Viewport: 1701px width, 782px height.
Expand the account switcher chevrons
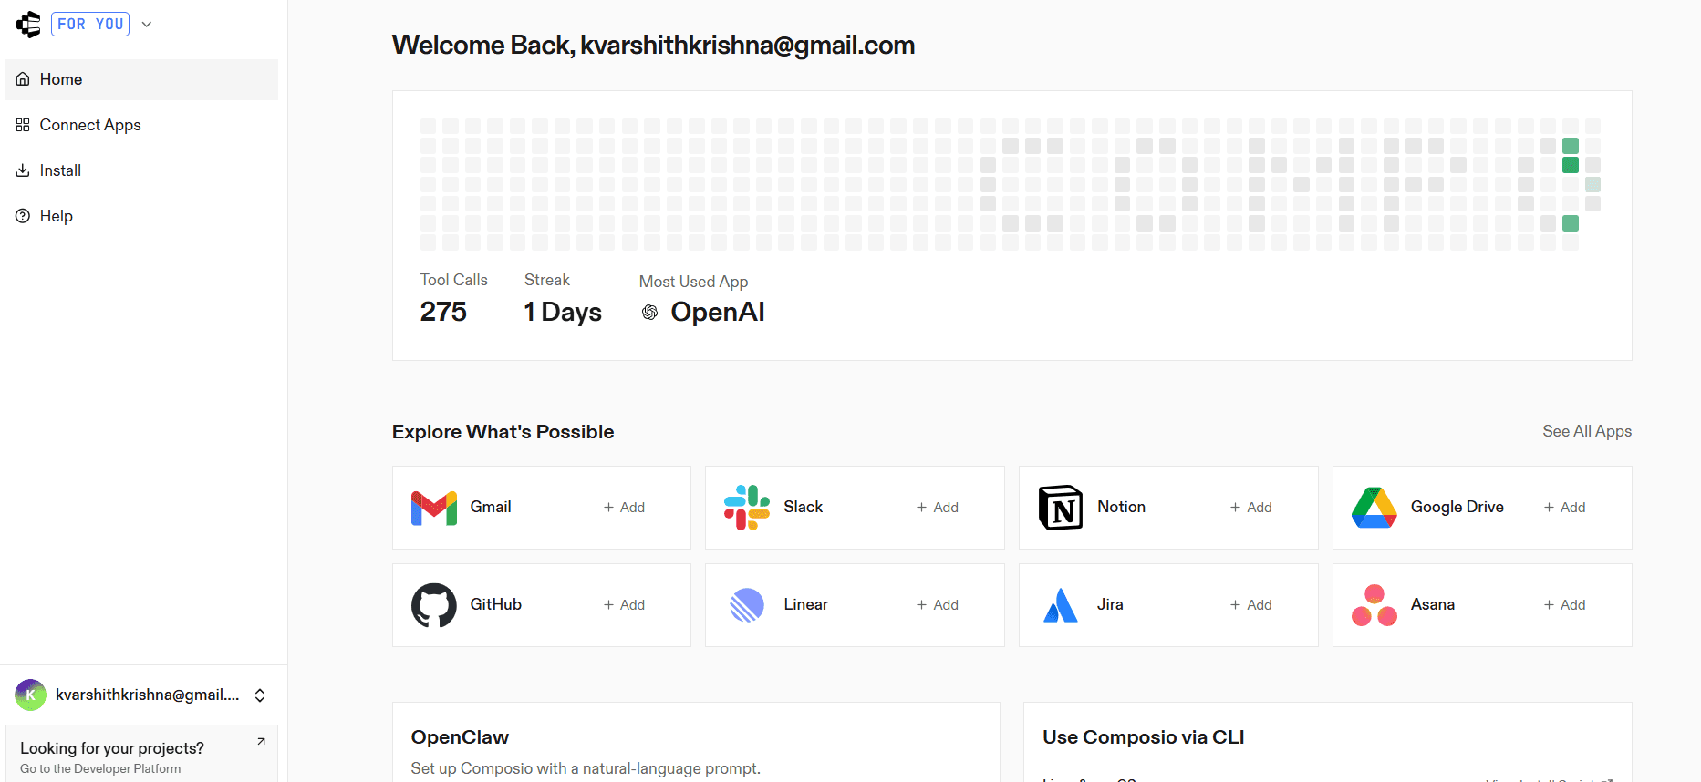tap(260, 695)
